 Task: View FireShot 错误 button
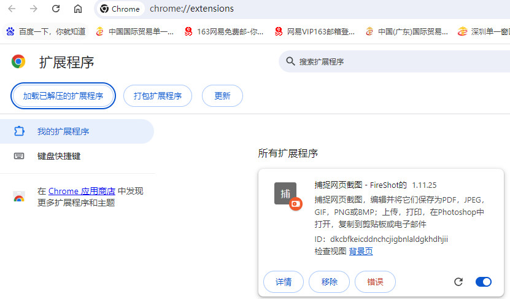tap(375, 282)
